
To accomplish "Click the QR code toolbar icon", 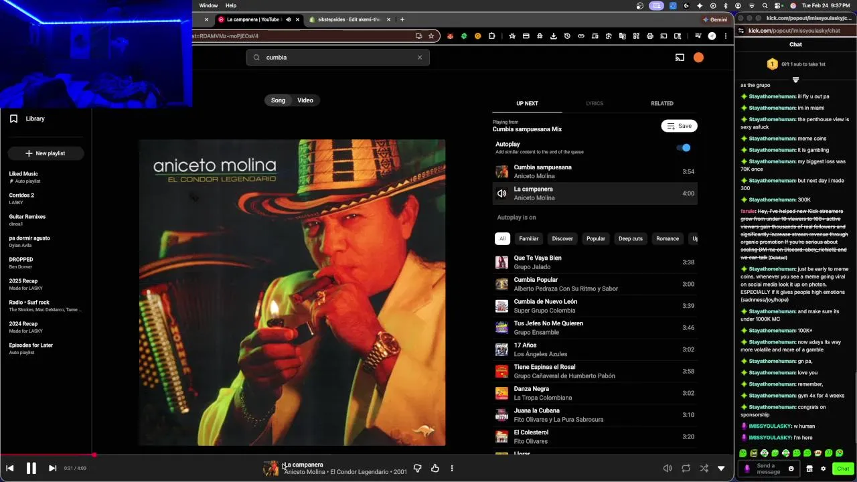I will pos(636,36).
